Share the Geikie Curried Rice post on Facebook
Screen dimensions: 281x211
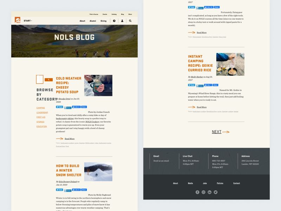pyautogui.click(x=215, y=85)
